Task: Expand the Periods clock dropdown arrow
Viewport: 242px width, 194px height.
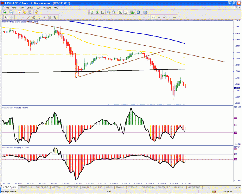Action: coord(141,12)
